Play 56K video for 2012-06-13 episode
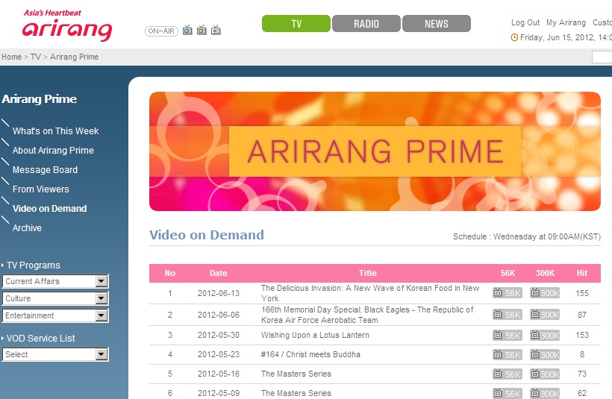 [x=507, y=293]
